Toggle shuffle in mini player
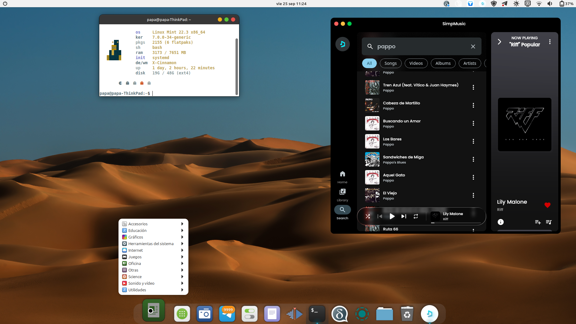576x324 pixels. point(368,216)
